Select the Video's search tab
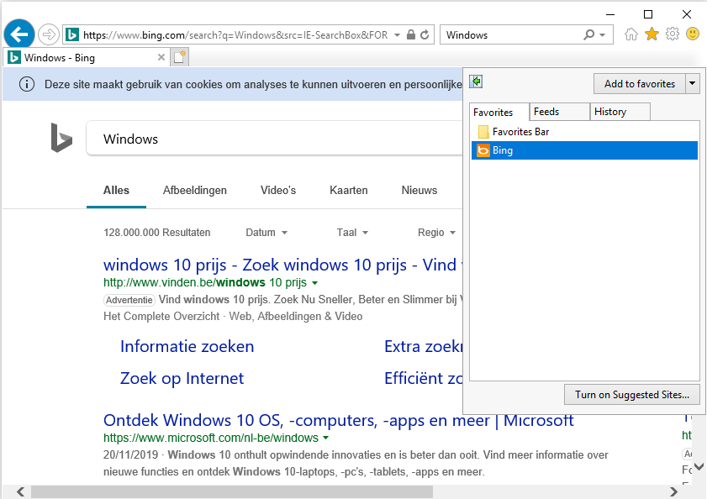The width and height of the screenshot is (707, 499). point(278,190)
